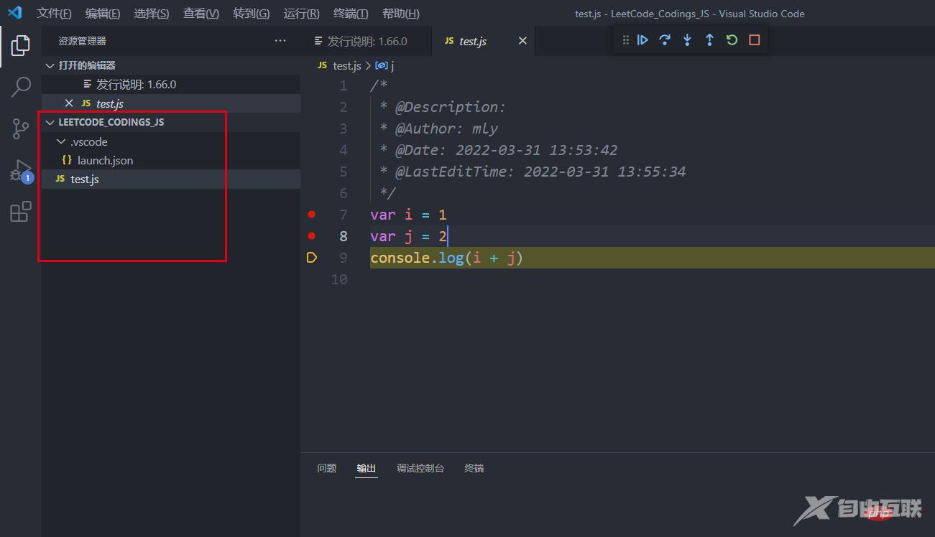Click debug Step Out button
This screenshot has height=537, width=935.
(709, 40)
